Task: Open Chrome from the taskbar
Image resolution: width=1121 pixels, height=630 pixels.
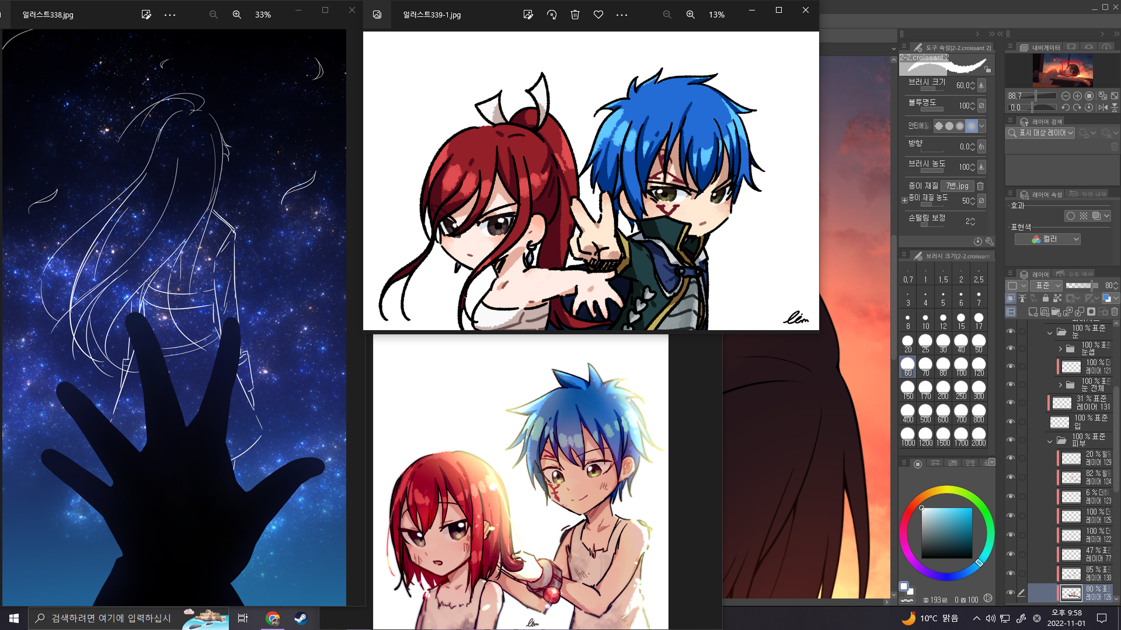Action: (273, 618)
